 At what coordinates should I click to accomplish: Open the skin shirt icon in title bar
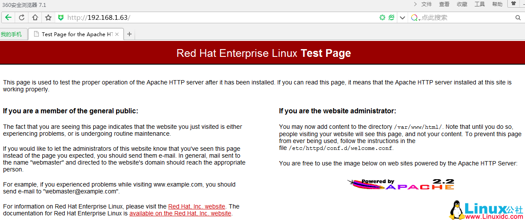pyautogui.click(x=513, y=4)
